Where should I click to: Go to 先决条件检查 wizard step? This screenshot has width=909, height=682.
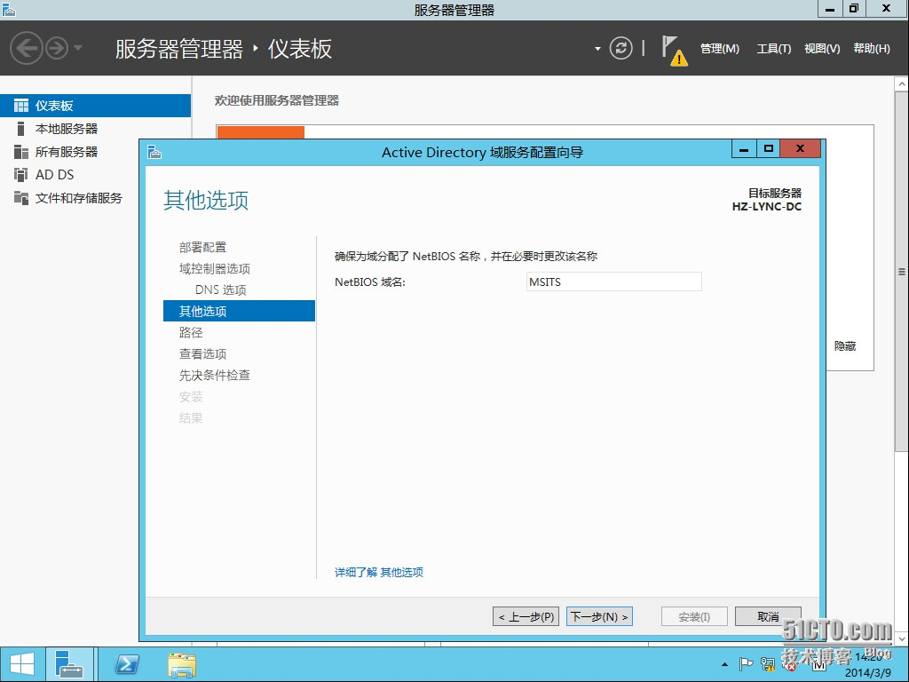[215, 376]
